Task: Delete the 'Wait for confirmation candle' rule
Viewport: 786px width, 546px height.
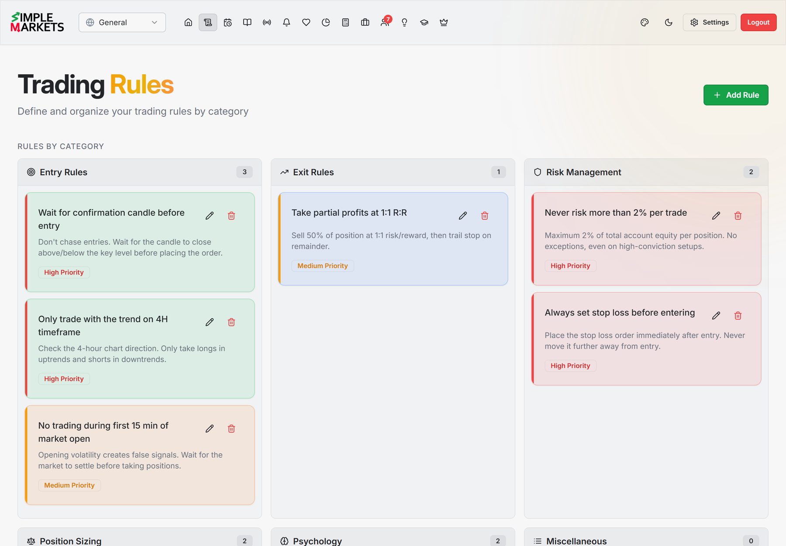Action: point(231,216)
